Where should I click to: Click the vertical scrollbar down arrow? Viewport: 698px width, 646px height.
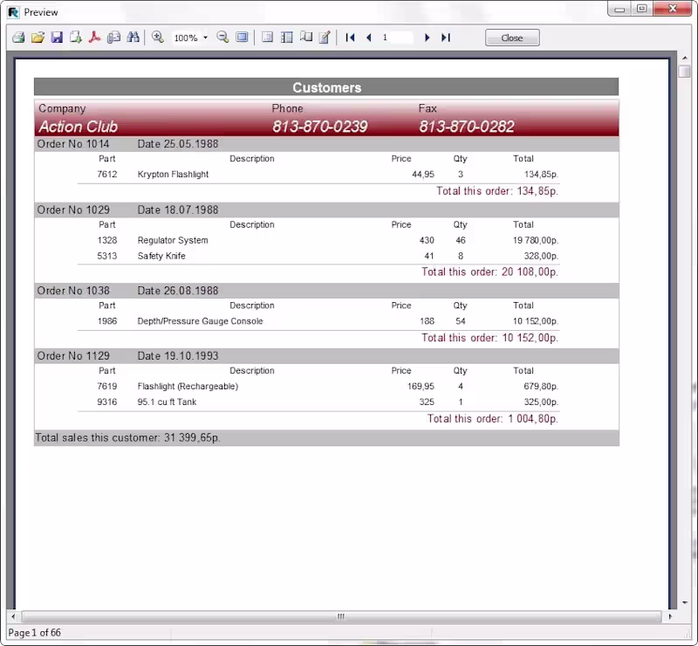point(685,602)
